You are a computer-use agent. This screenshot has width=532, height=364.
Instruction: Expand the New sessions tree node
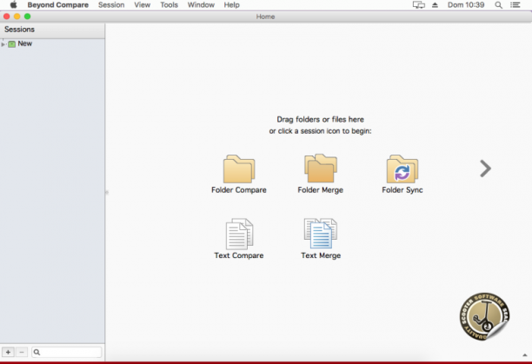click(3, 44)
